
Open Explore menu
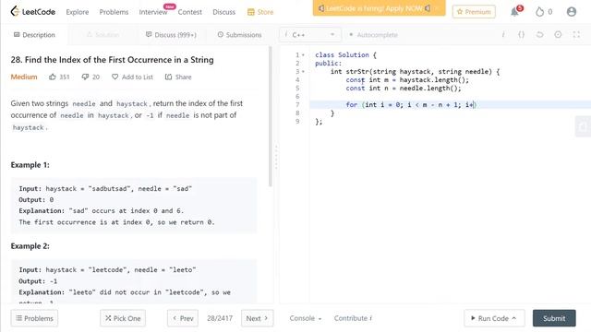coord(78,12)
